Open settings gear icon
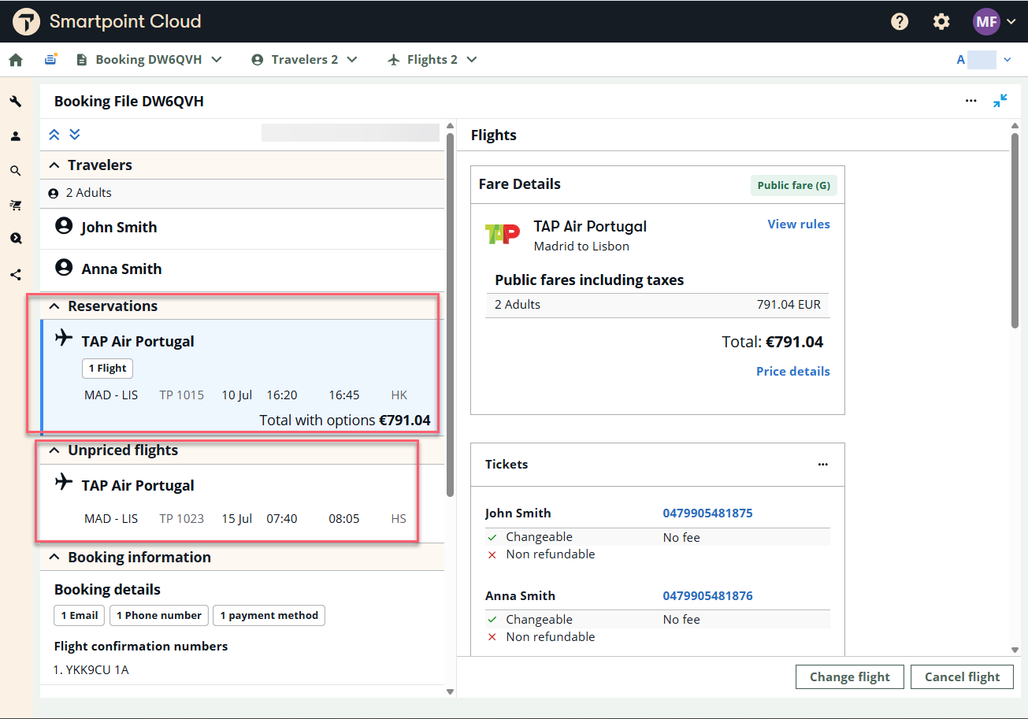The image size is (1028, 719). point(941,21)
